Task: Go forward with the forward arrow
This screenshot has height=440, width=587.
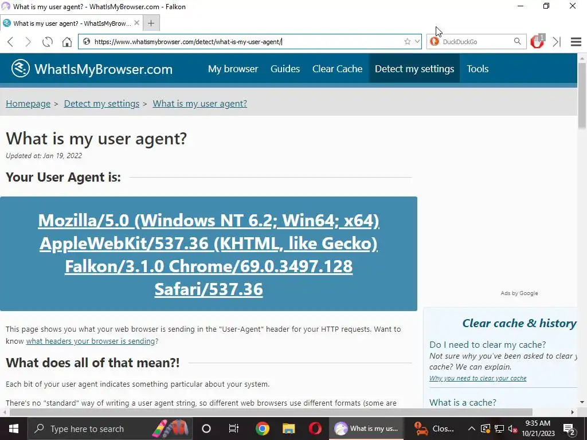Action: 29,42
